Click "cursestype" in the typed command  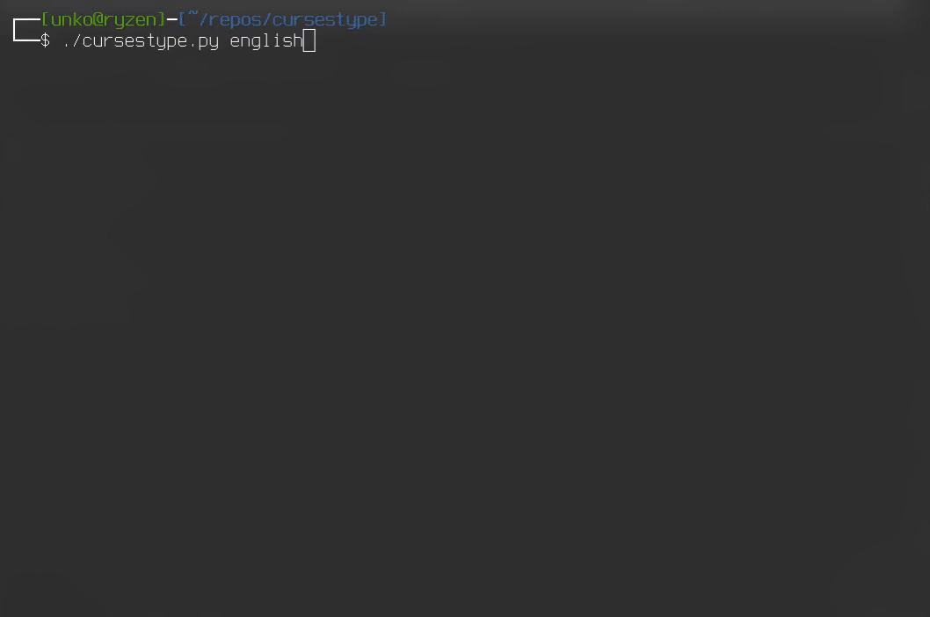[134, 41]
